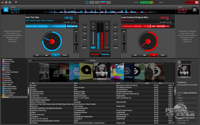Open the Denne PCen folder

[8, 62]
